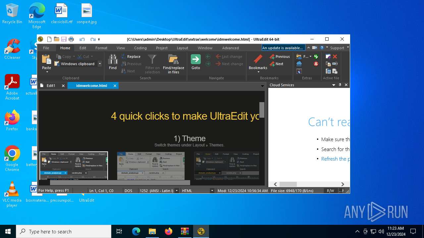Switch to the Coding ribbon tab
Image resolution: width=424 pixels, height=238 pixels.
pos(140,48)
